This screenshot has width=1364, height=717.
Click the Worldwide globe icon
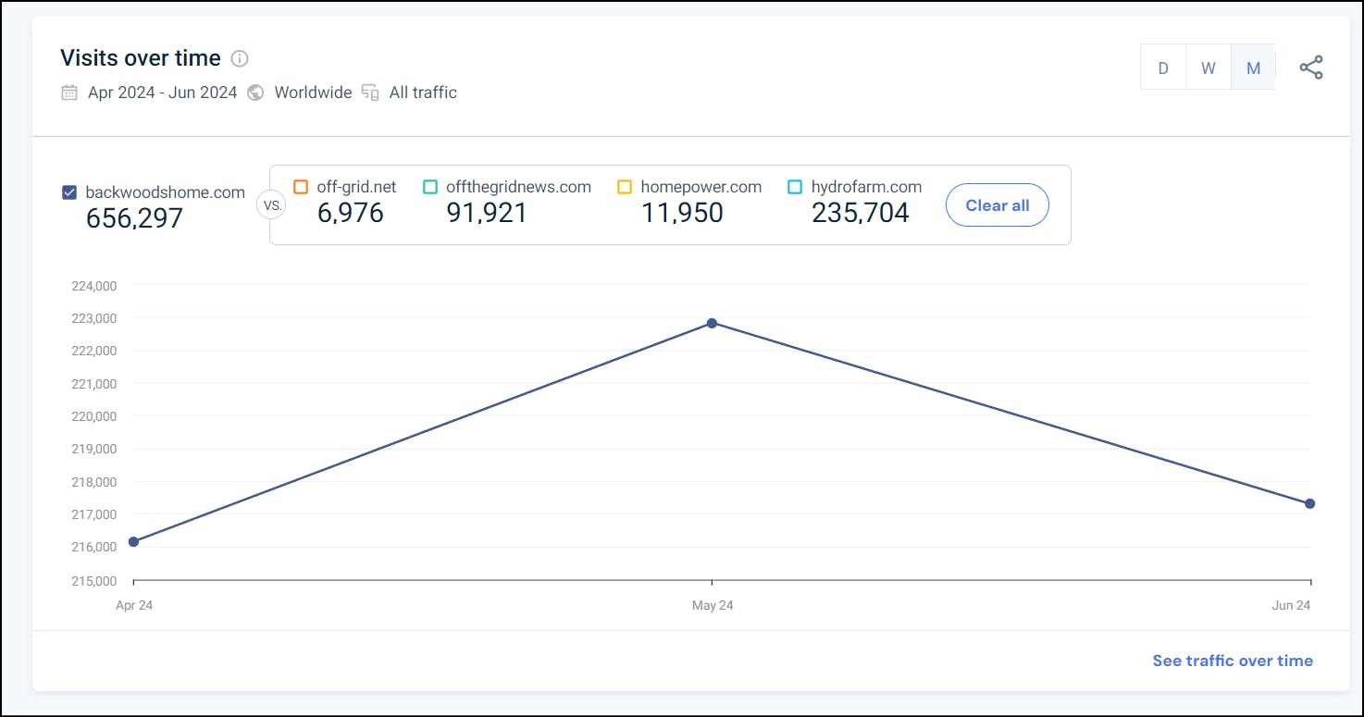[x=256, y=93]
